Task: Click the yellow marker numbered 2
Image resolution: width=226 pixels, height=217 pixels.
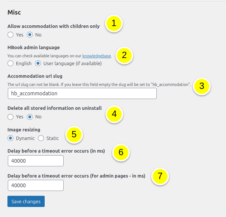Action: [x=124, y=55]
